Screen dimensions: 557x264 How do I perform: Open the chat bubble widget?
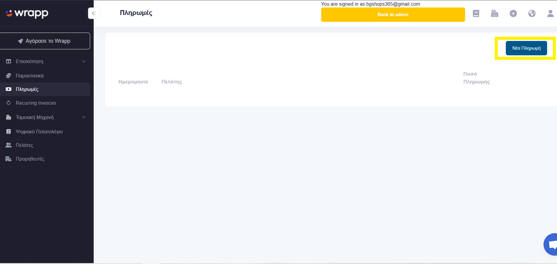tap(551, 244)
